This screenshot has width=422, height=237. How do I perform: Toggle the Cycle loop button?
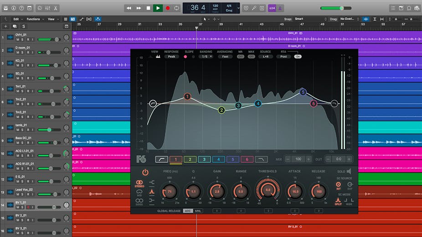click(x=177, y=8)
